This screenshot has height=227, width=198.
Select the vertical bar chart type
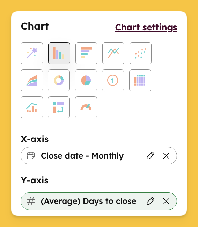pos(59,53)
